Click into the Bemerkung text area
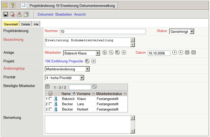The height and width of the screenshot is (137, 210). click(x=87, y=124)
